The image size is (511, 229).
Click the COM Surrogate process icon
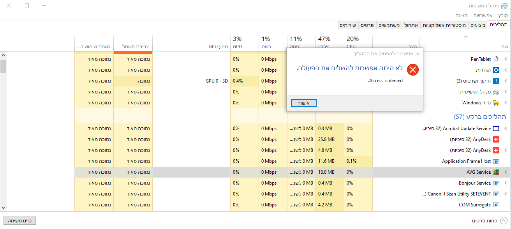click(496, 205)
